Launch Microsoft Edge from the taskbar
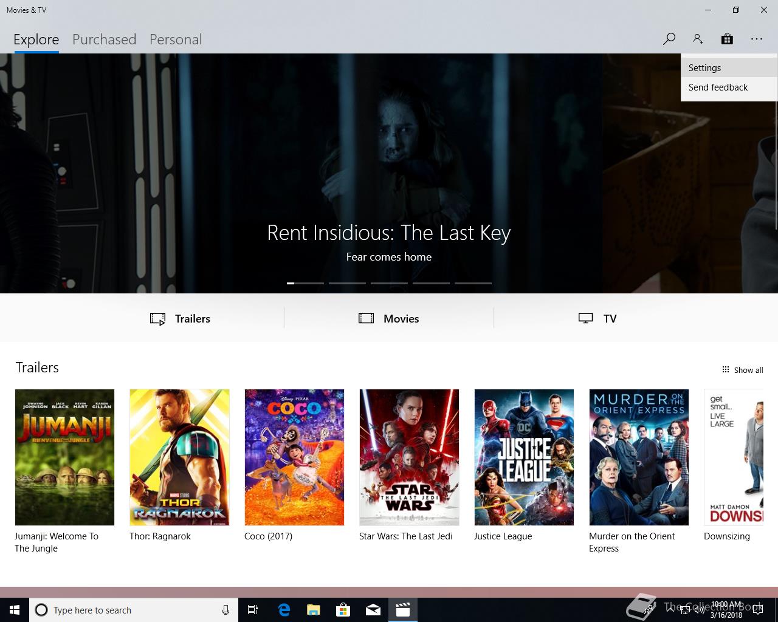 [284, 610]
